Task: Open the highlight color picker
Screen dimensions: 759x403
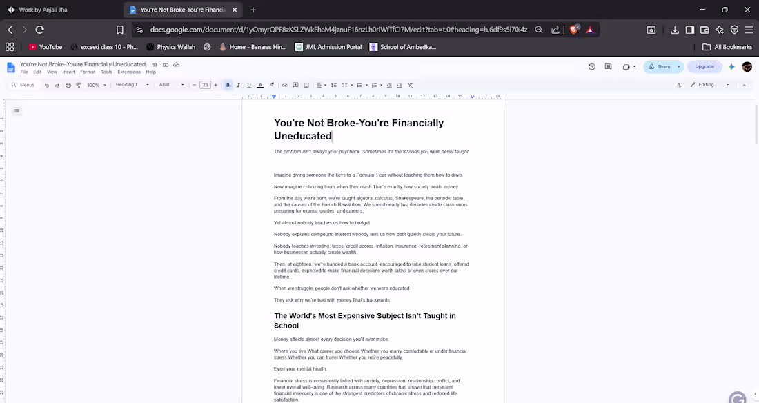Action: point(272,86)
